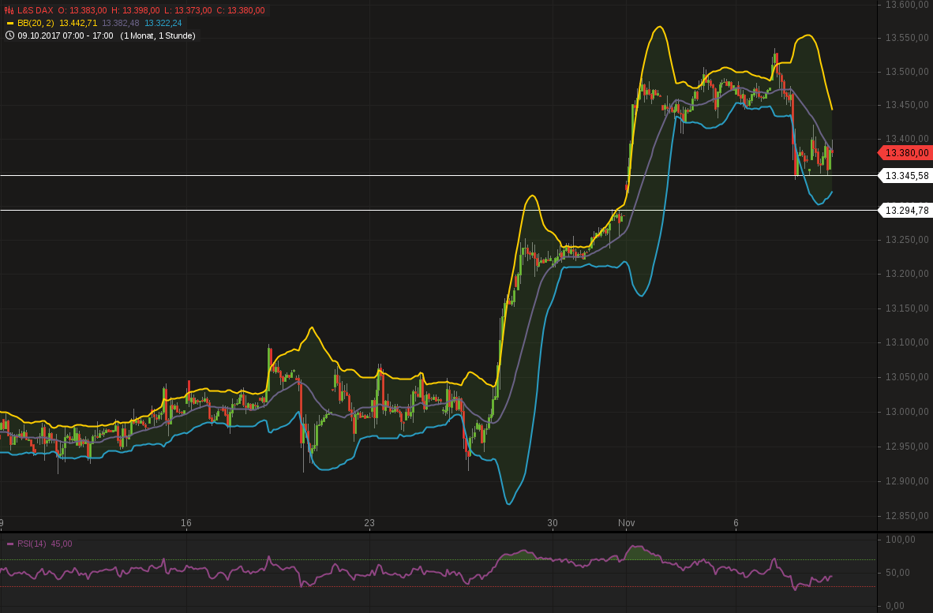
Task: Open the RSI(14) indicator label
Action: point(32,544)
